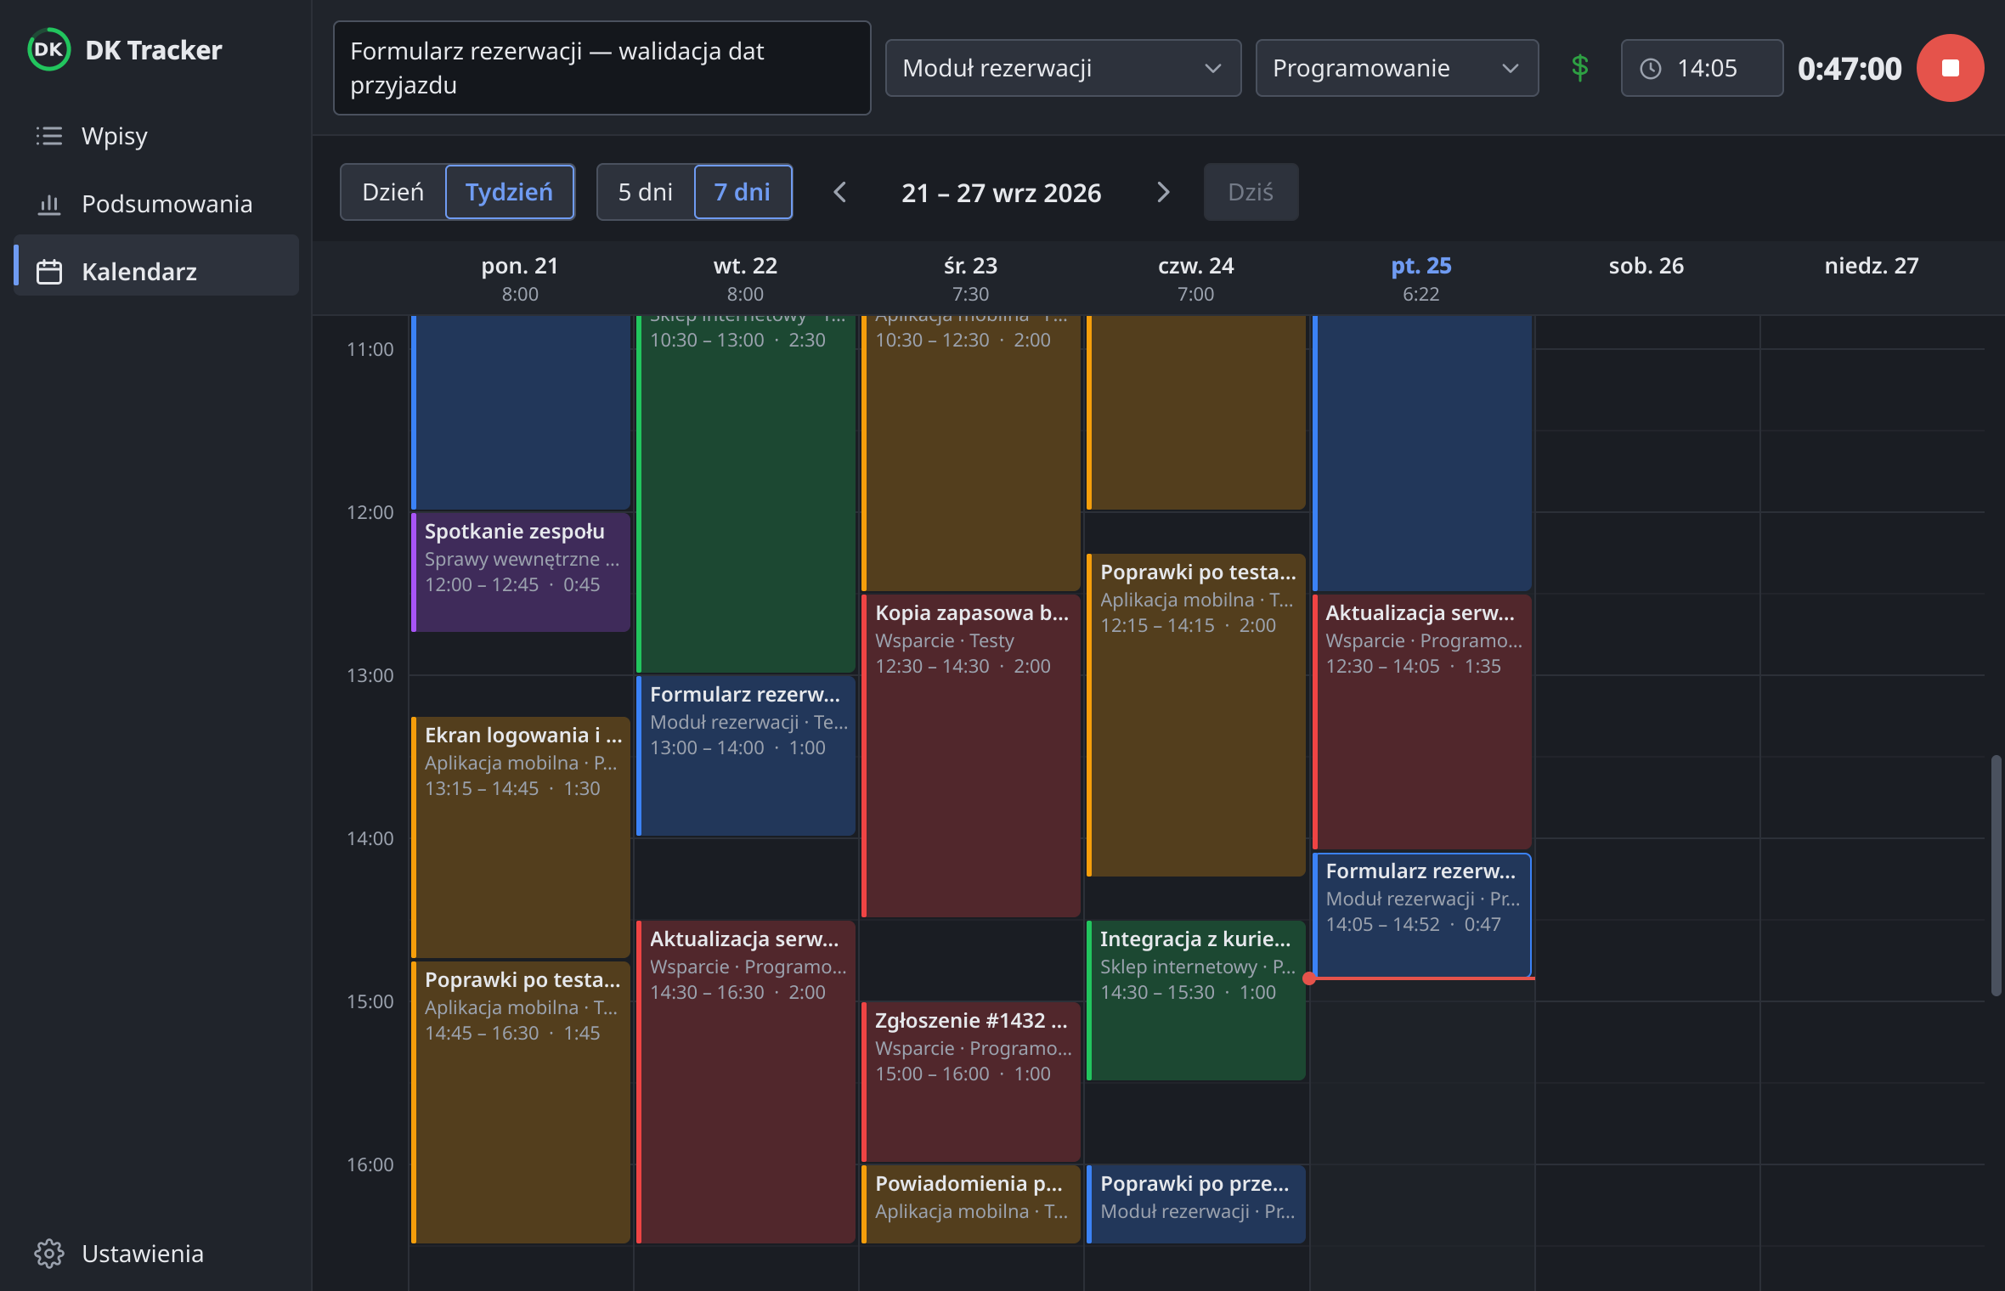Open Integracja z kurierem entry
The height and width of the screenshot is (1291, 2005).
pos(1196,1000)
